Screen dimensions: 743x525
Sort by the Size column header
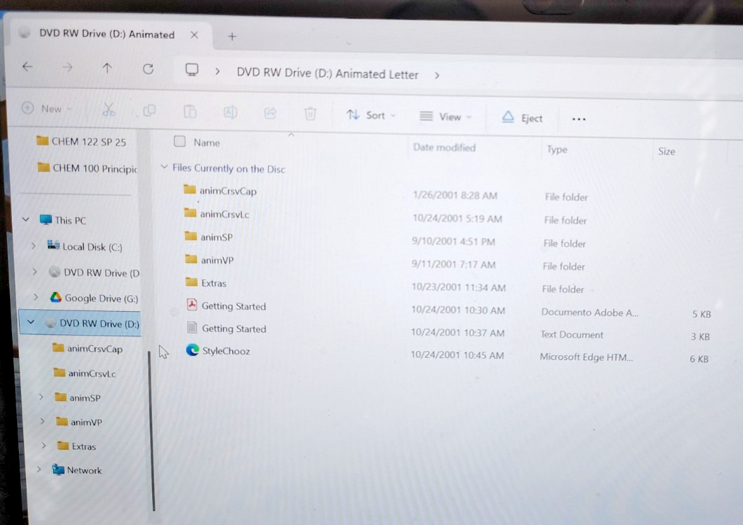click(666, 151)
